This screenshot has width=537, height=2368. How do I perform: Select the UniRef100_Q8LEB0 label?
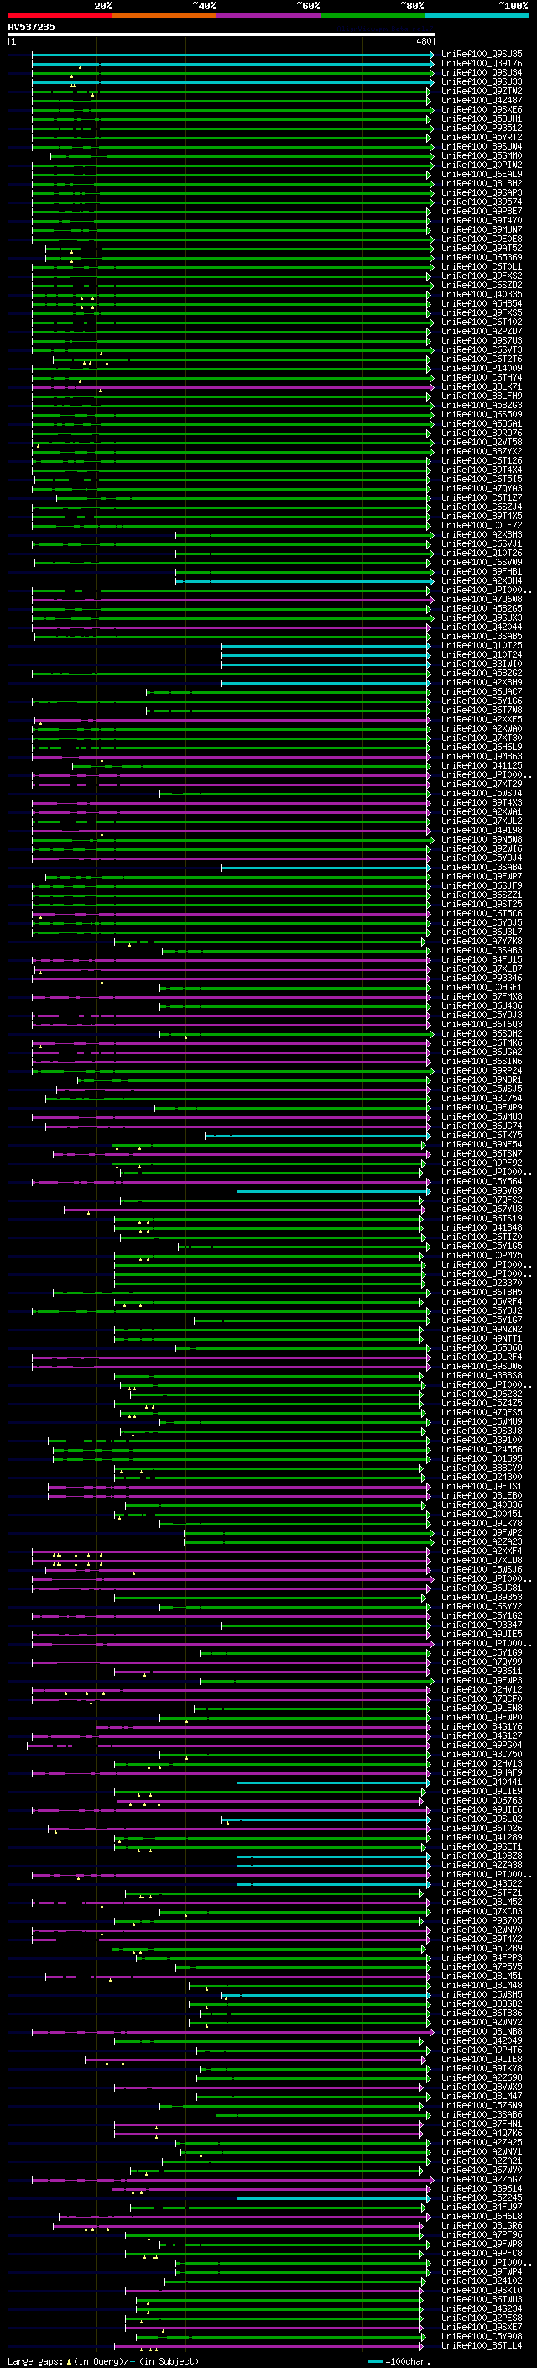(x=482, y=1495)
